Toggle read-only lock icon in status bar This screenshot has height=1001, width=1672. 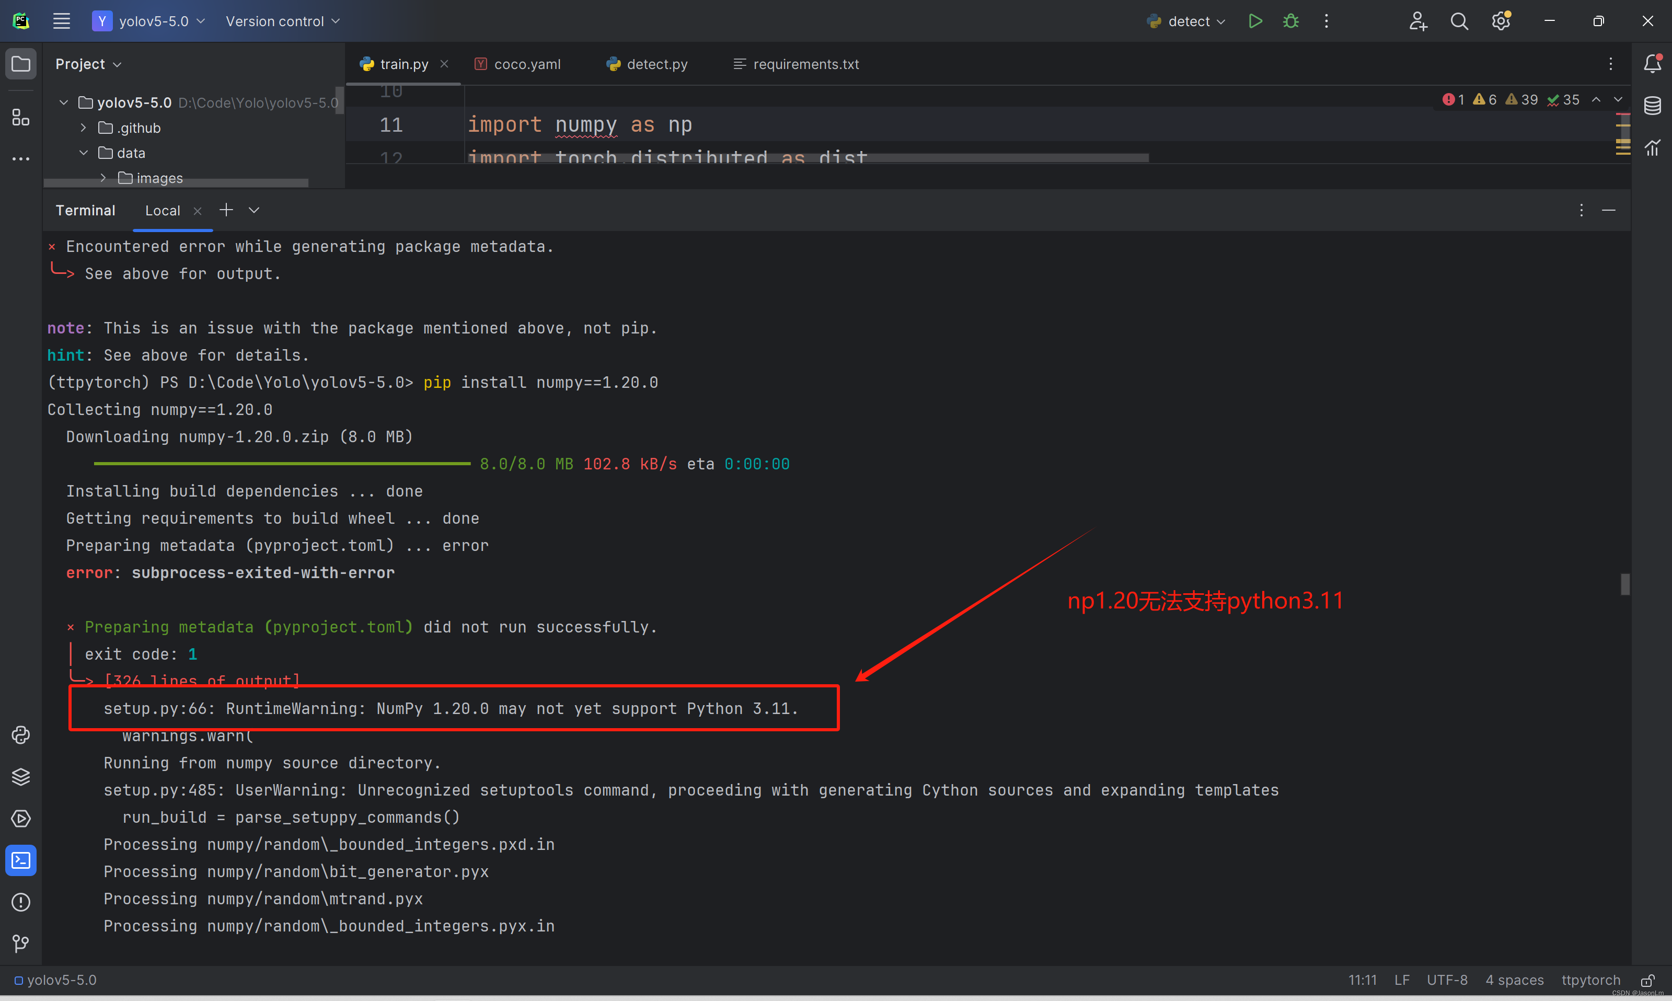tap(1648, 980)
